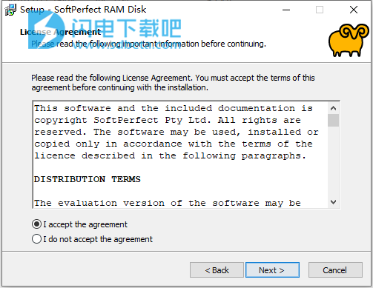Click the "Setup - SoftPerfect RAM Disk" title
Viewport: 373px width, 288px height.
(x=83, y=10)
